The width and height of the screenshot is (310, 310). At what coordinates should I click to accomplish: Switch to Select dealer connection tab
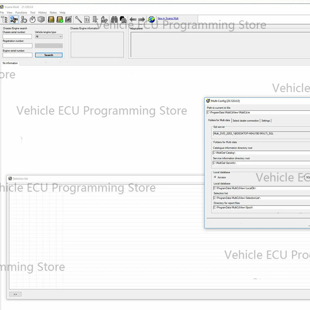(x=246, y=121)
